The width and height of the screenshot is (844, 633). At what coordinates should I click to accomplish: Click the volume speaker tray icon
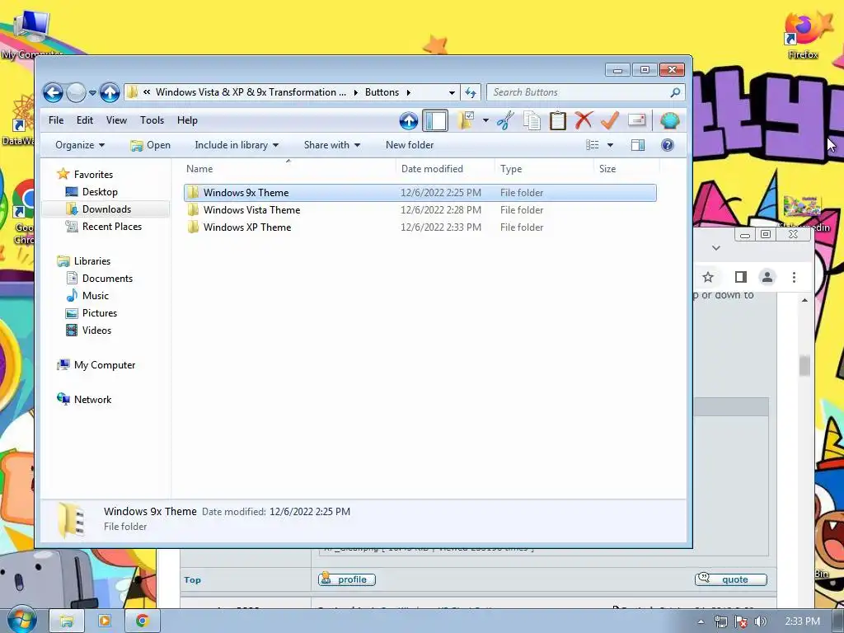[760, 621]
